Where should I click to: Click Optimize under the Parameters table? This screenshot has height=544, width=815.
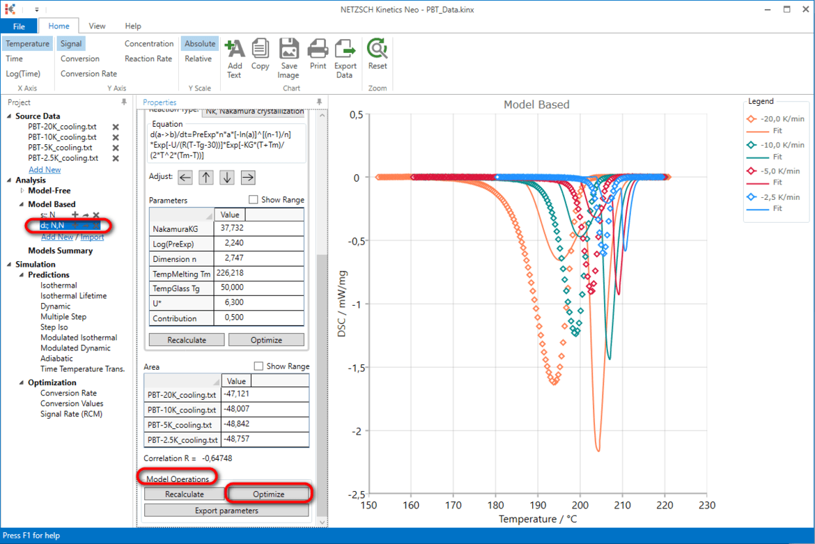point(266,340)
